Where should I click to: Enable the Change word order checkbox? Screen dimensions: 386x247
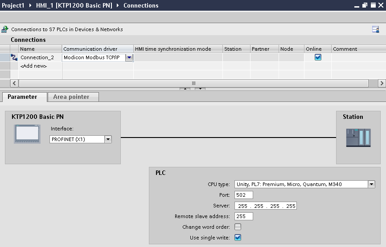(238, 227)
